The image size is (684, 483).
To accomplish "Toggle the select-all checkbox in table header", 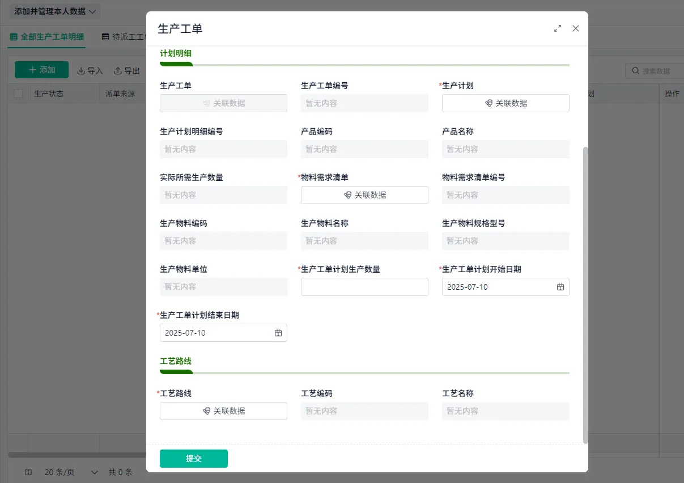I will (x=18, y=94).
